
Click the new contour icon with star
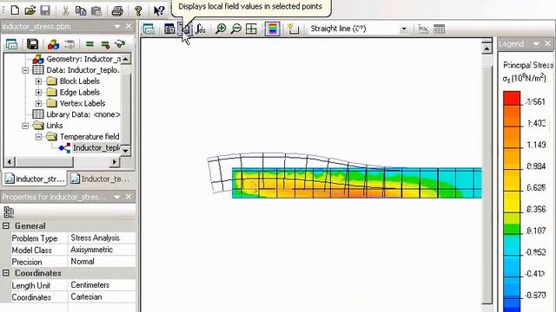(293, 29)
